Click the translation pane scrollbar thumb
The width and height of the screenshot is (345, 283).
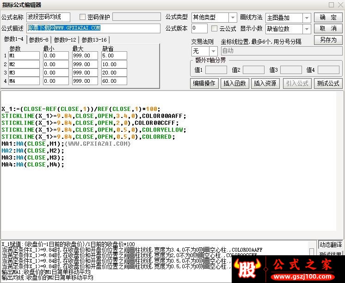tap(312, 252)
